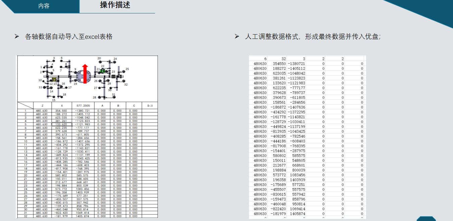Click the cell 390.673
This screenshot has height=221, width=453.
coord(62,134)
